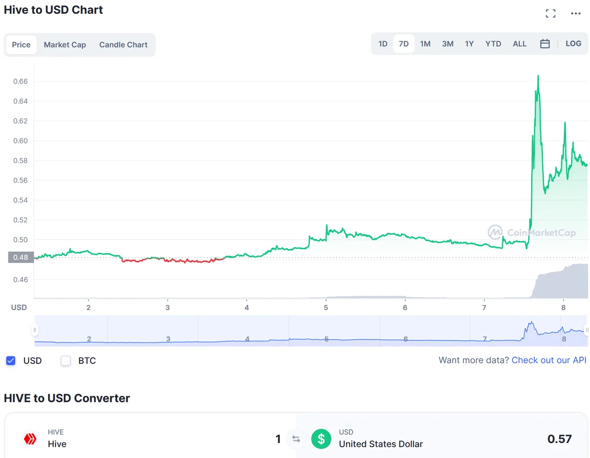Click the chart's highest peak near 0.66
The image size is (590, 458).
[538, 76]
